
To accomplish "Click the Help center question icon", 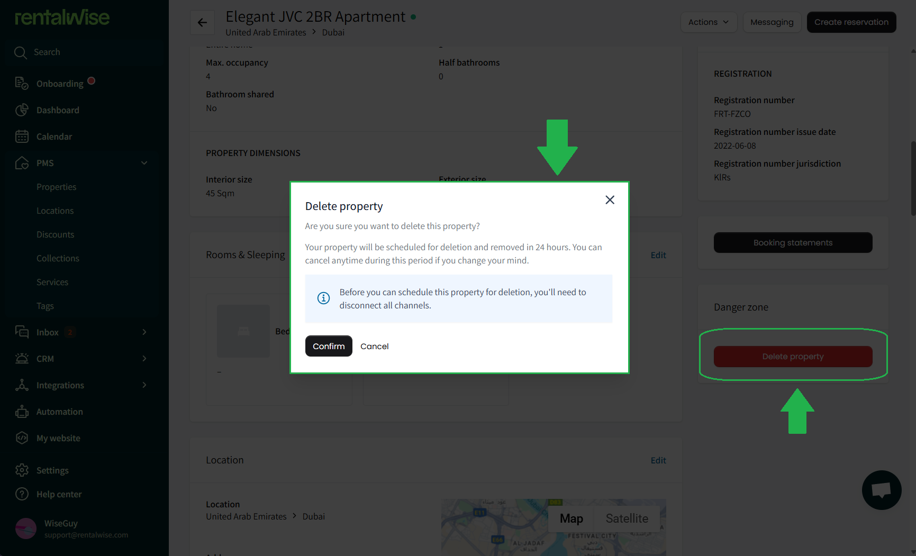I will (x=22, y=494).
